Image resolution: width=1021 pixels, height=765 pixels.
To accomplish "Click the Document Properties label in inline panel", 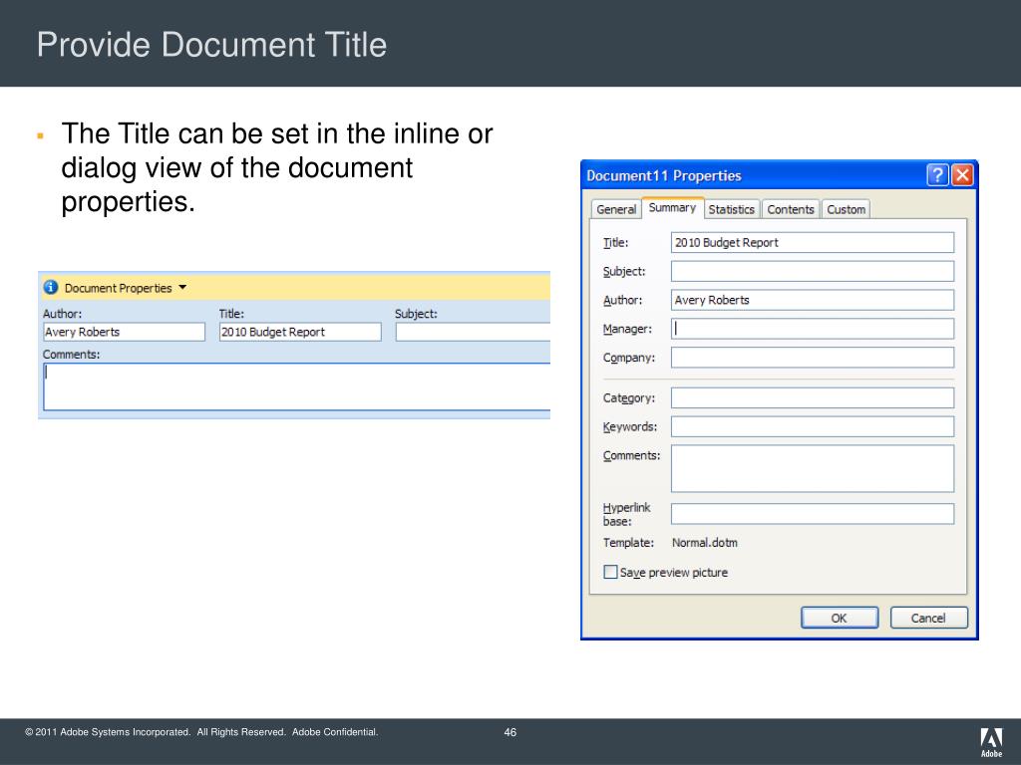I will click(118, 288).
